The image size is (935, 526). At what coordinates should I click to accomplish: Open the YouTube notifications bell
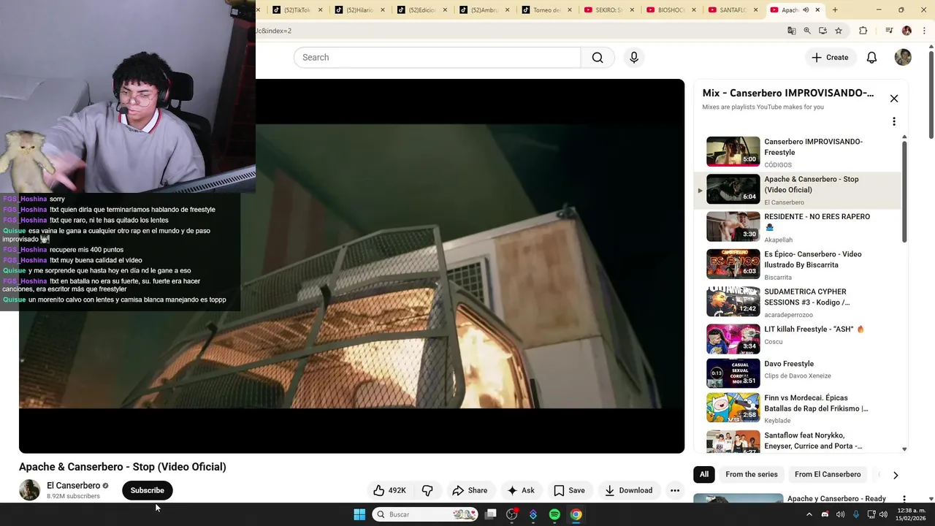871,58
